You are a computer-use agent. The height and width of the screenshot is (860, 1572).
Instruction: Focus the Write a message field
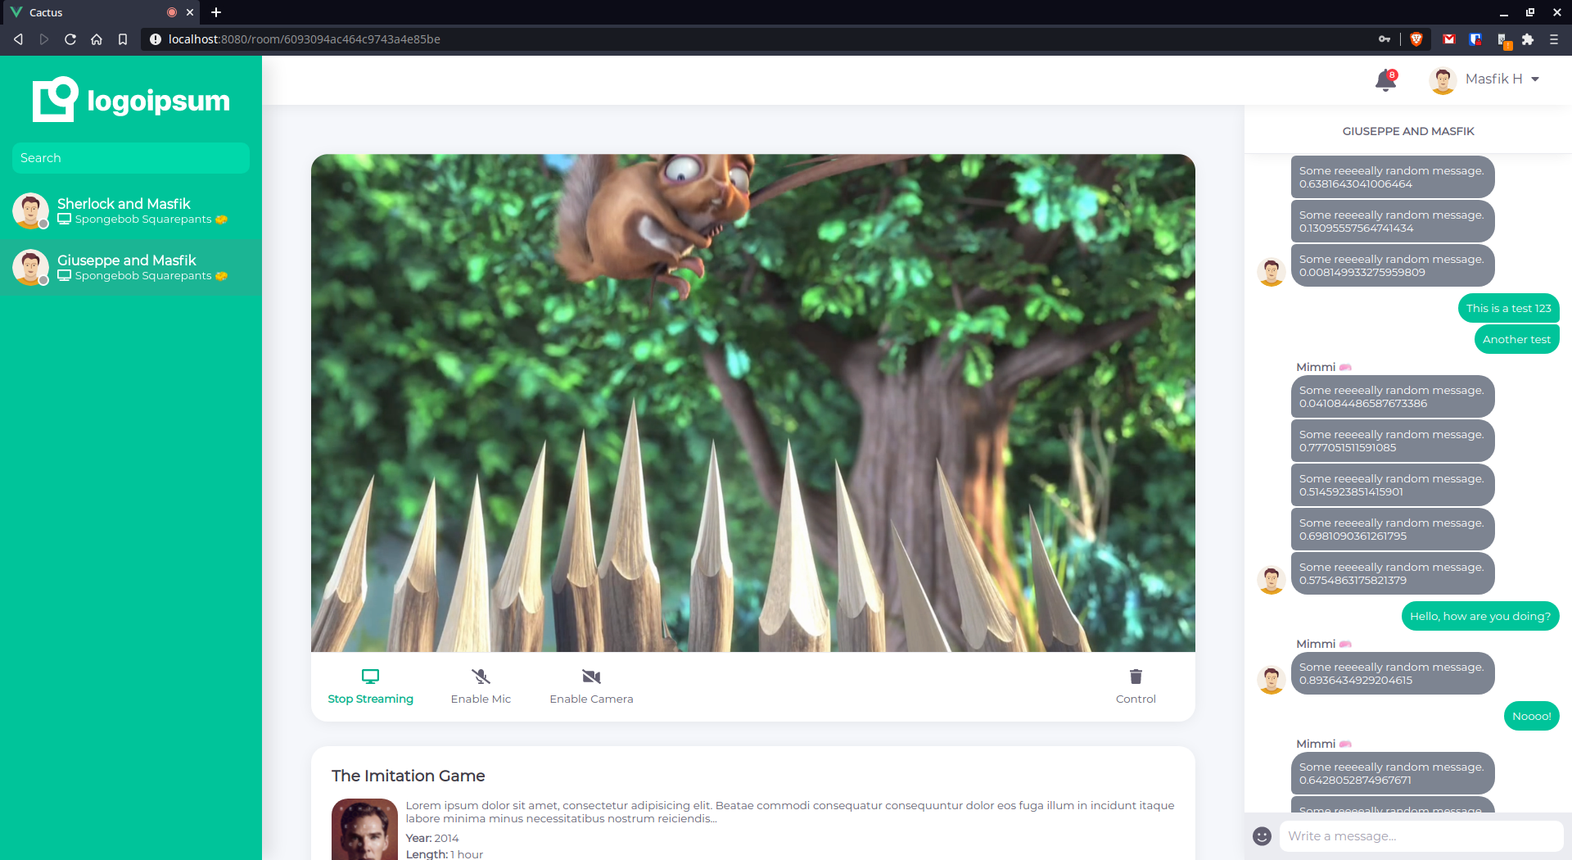point(1421,836)
